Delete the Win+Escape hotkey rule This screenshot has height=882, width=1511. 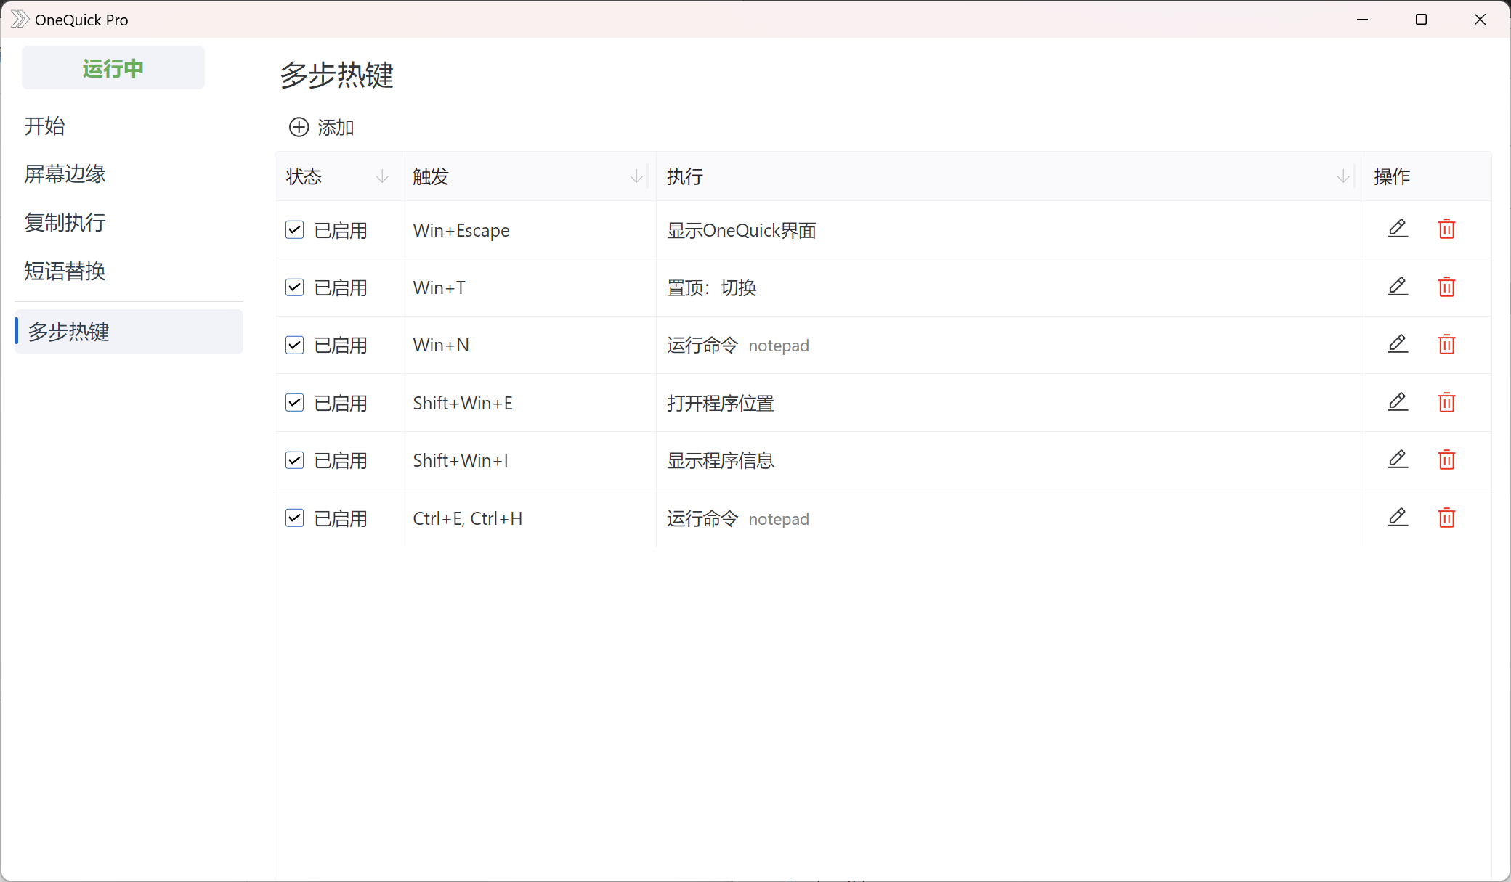tap(1446, 229)
